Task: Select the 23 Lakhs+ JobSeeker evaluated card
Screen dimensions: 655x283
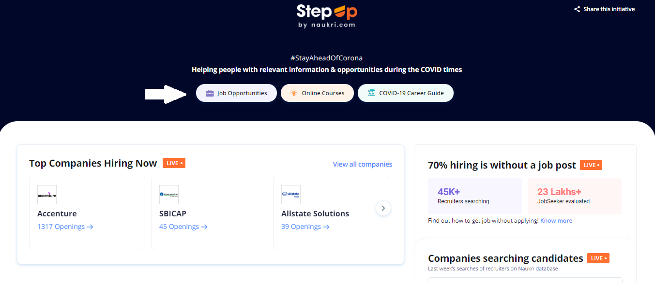Action: pyautogui.click(x=575, y=196)
